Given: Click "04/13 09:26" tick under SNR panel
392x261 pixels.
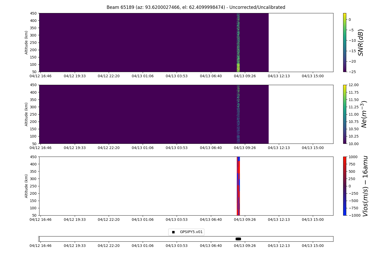Looking at the screenshot, I should [x=245, y=76].
